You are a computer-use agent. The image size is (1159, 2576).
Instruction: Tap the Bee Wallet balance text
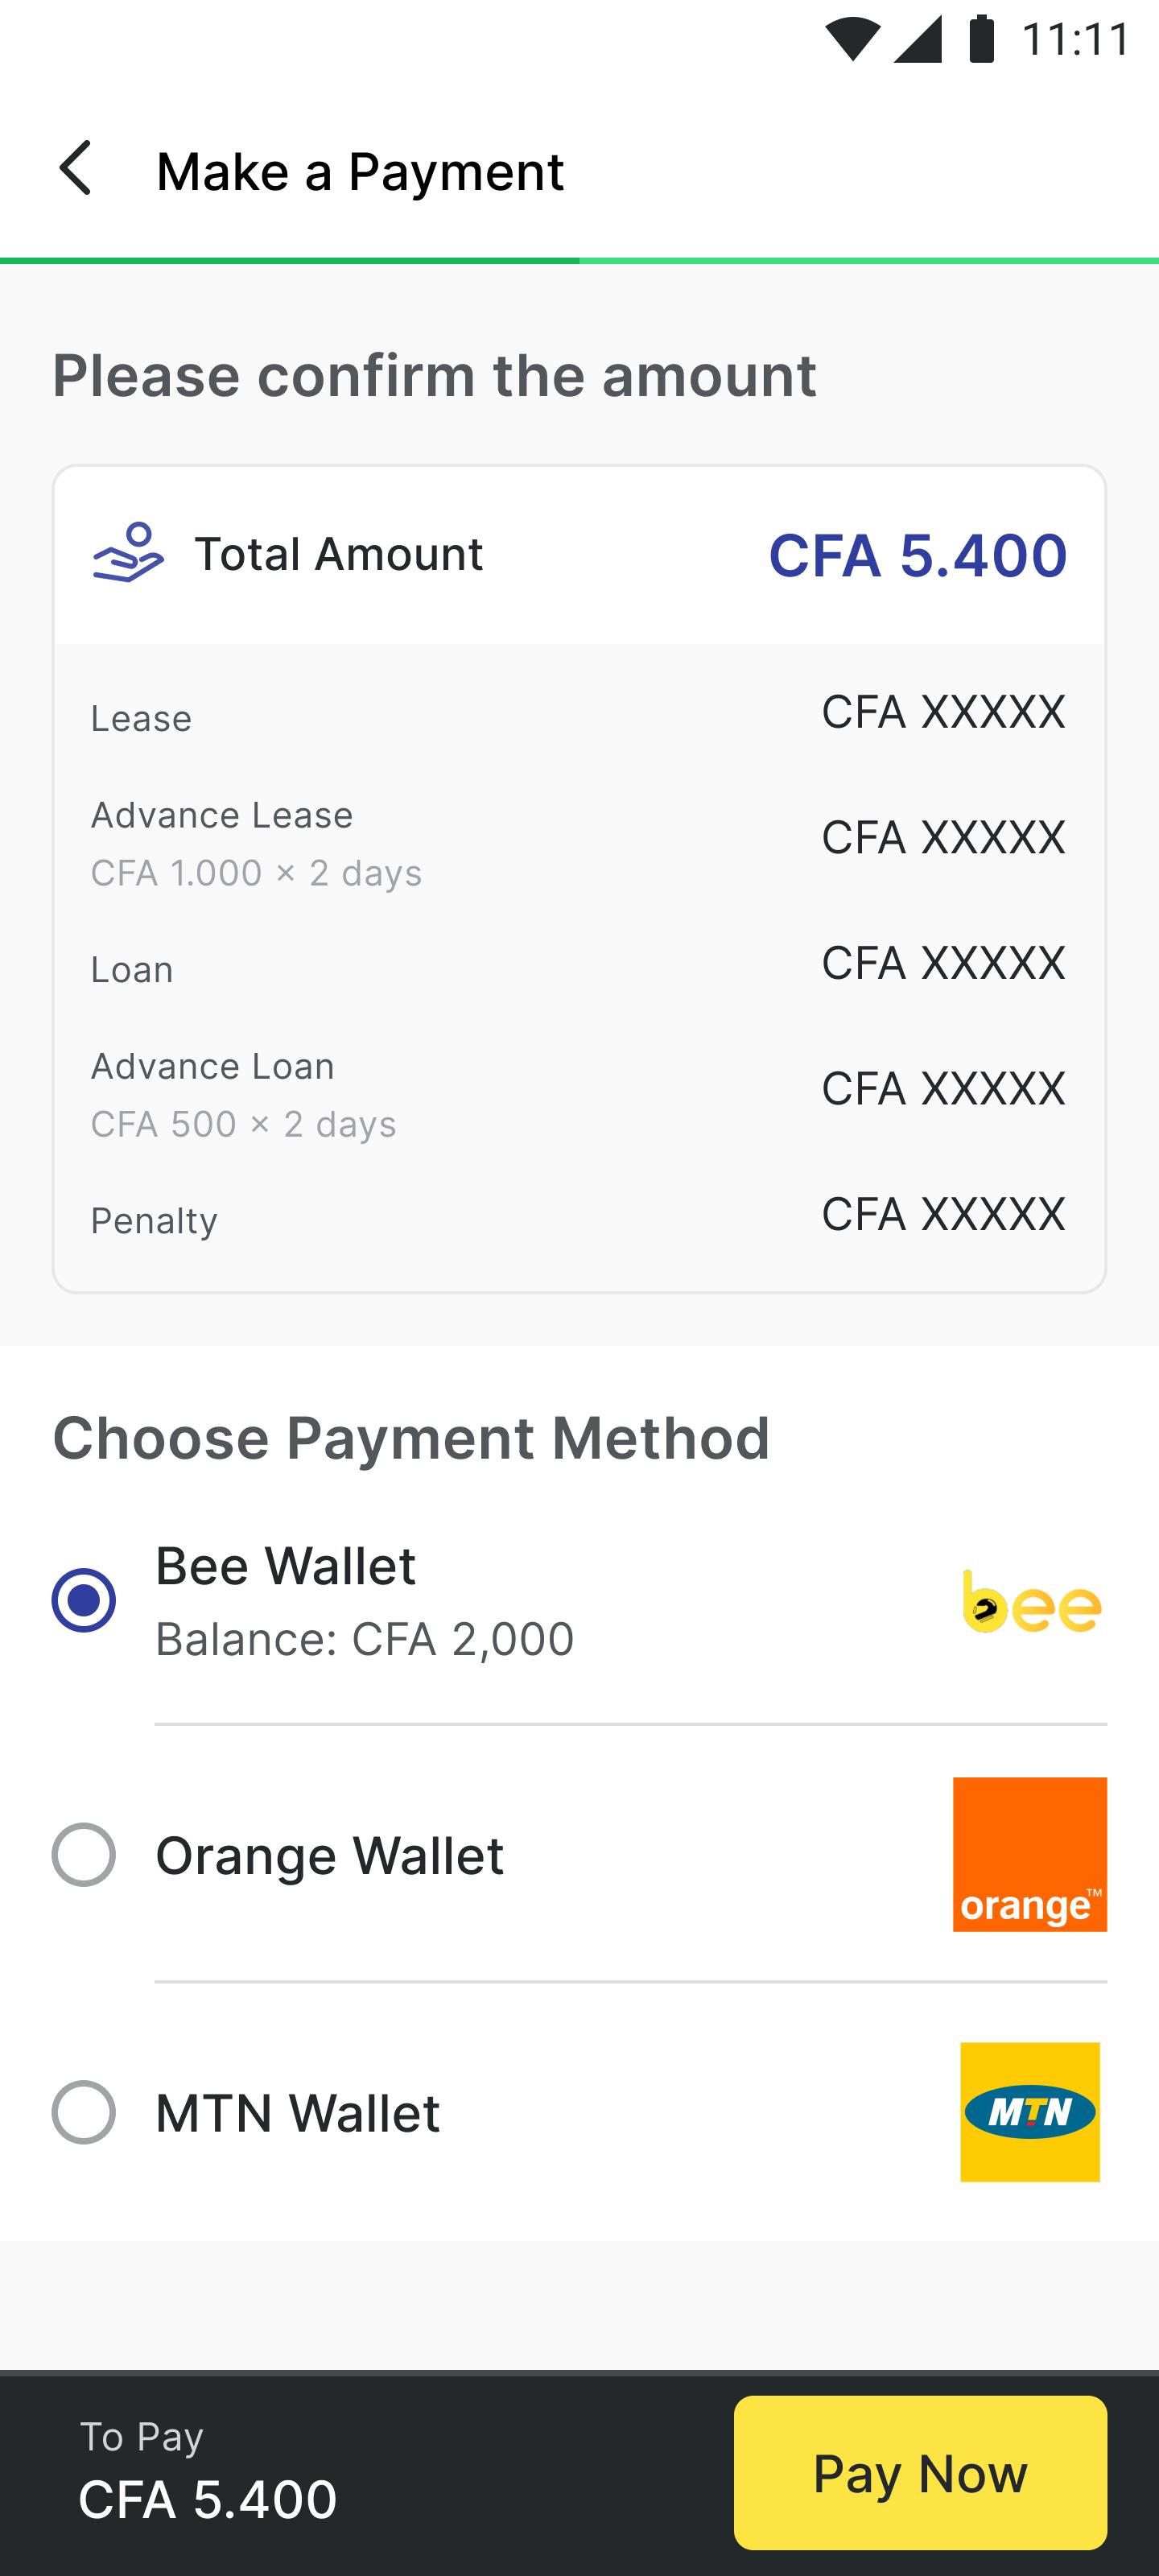pyautogui.click(x=365, y=1639)
